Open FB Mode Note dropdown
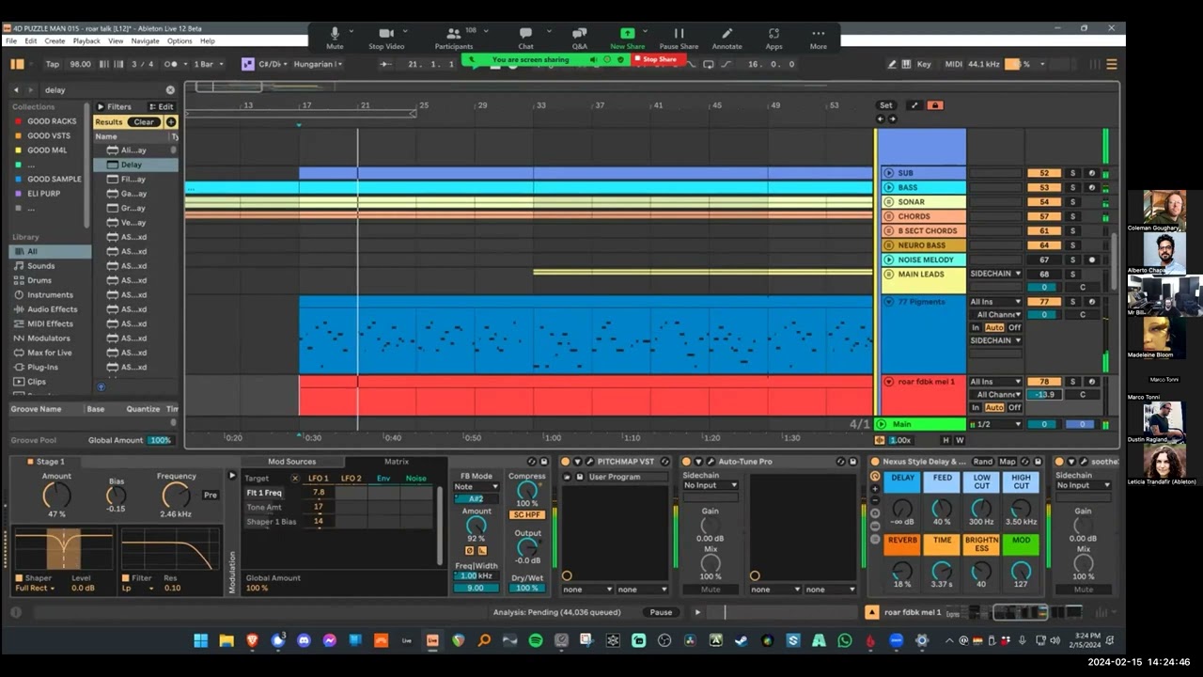Viewport: 1203px width, 677px height. pyautogui.click(x=477, y=487)
